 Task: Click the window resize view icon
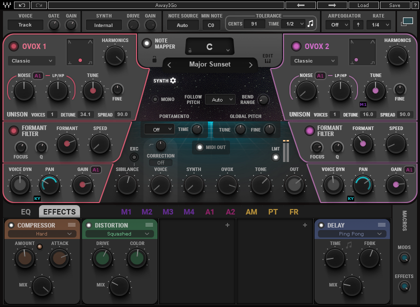pos(407,22)
